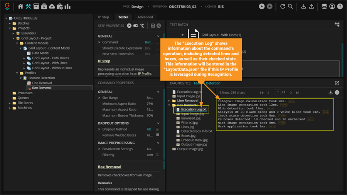Screen dimensions: 347x195
Task: Show info with the viewer info icon
Action: [337, 93]
